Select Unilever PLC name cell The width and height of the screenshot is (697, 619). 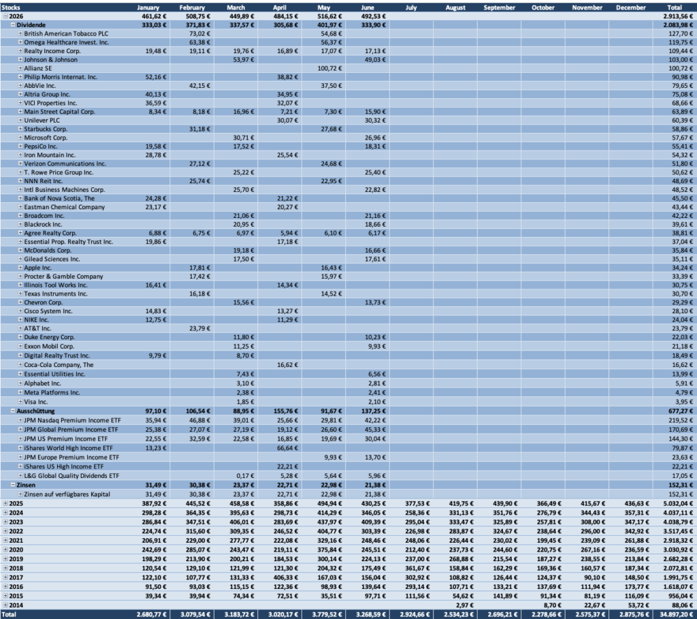42,120
